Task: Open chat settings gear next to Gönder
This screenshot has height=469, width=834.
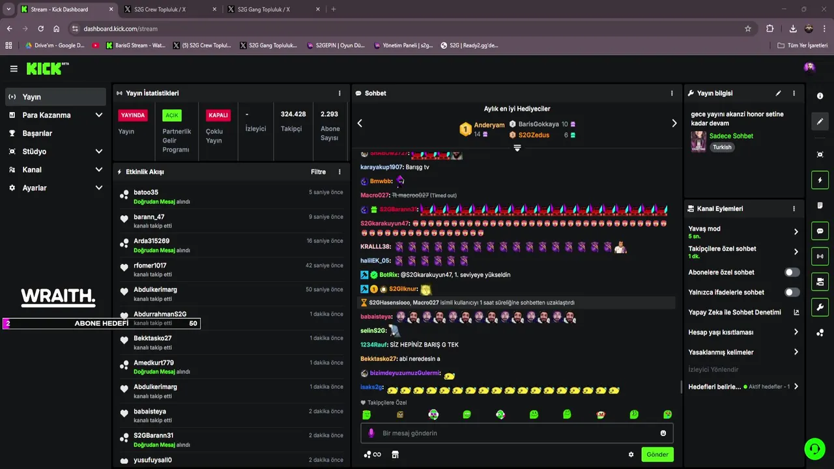Action: 631,455
